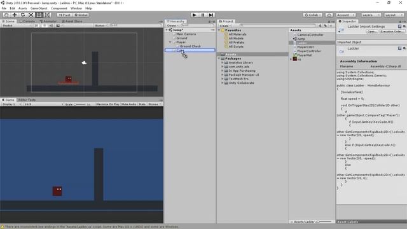Expand the TextMesh Pro package
This screenshot has width=407, height=229.
coord(223,79)
